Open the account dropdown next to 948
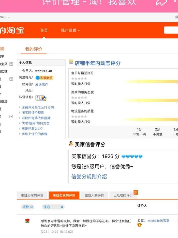This screenshot has width=178, height=238. click(x=9, y=17)
